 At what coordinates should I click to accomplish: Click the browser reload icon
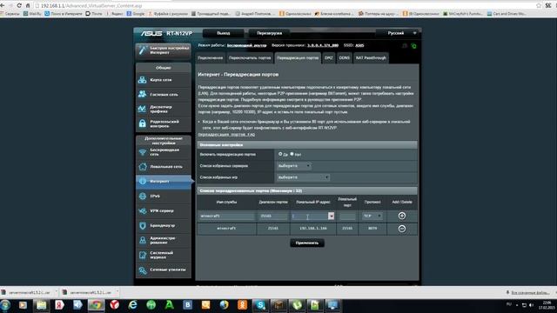click(19, 5)
